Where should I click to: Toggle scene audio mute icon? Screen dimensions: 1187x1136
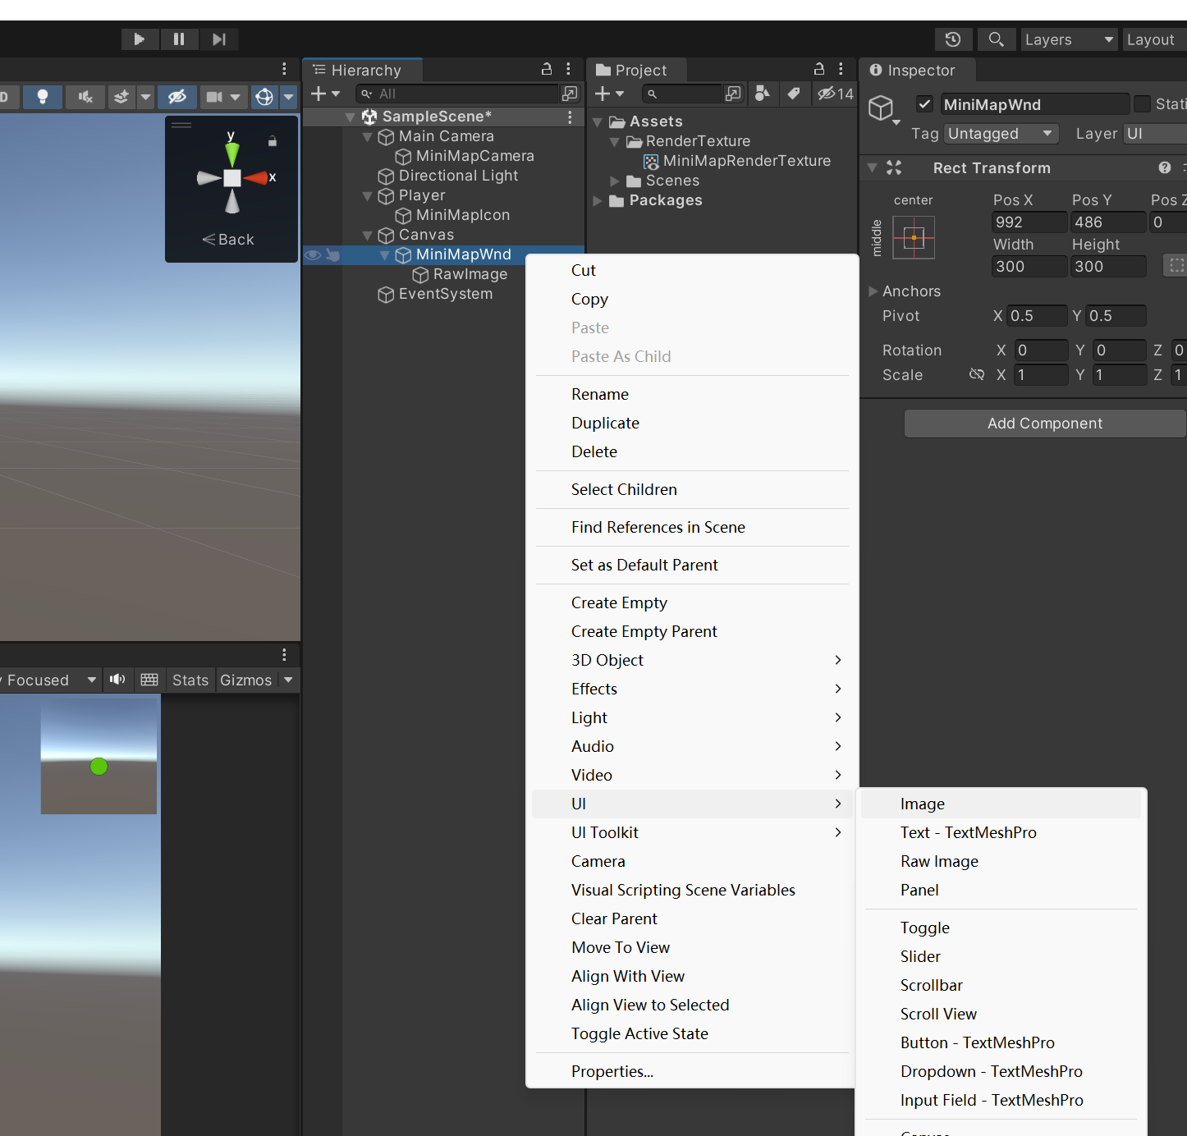coord(85,97)
